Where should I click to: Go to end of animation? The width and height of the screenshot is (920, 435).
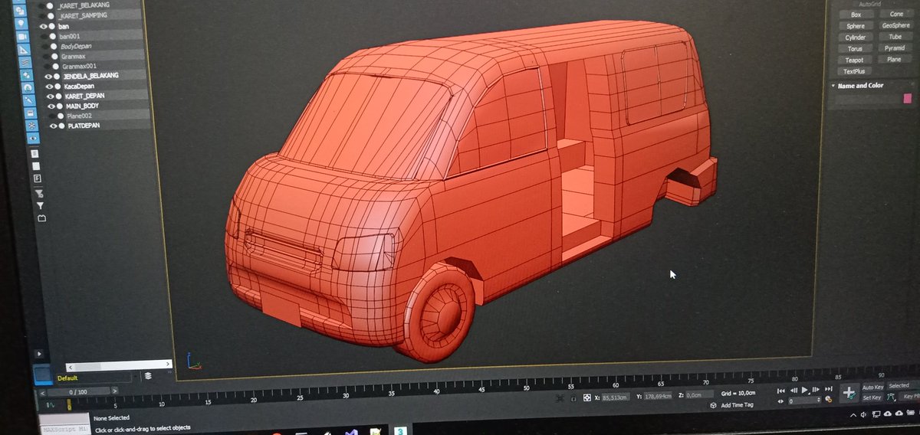[829, 390]
